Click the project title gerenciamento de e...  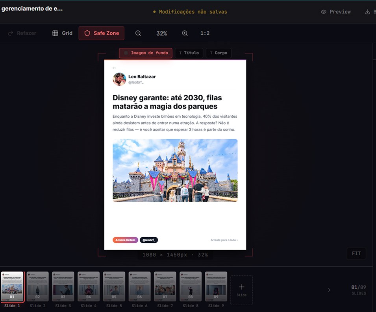tap(32, 9)
